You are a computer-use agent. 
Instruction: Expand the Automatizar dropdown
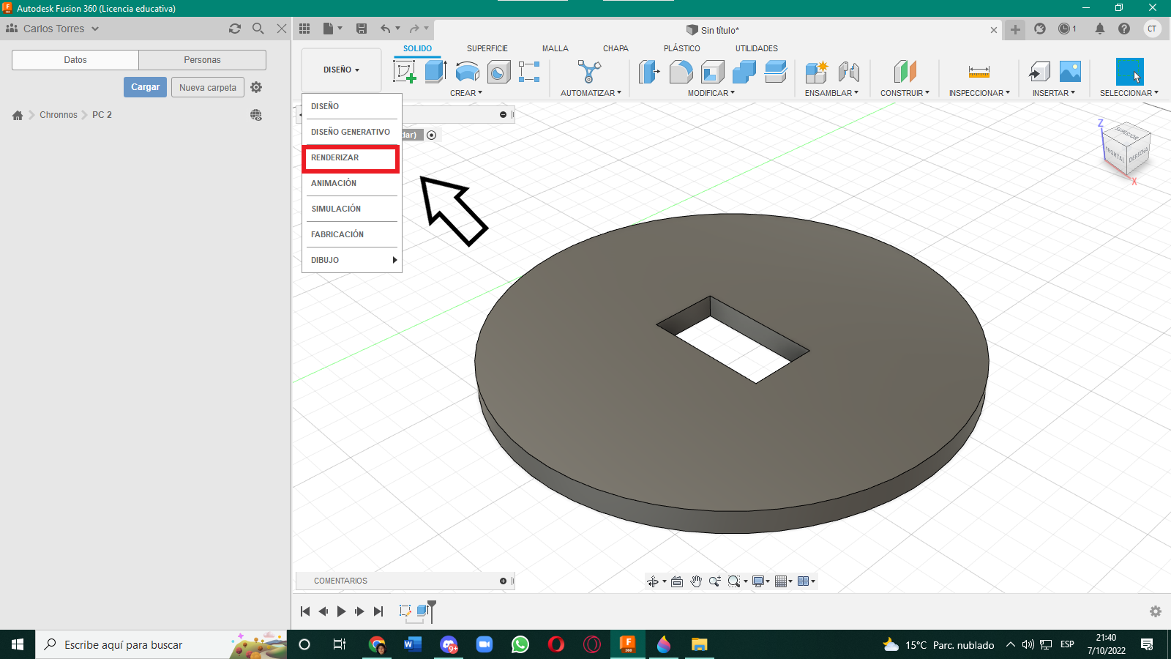591,93
